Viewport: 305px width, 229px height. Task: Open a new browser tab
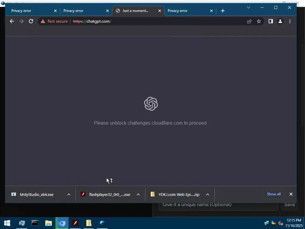[223, 11]
